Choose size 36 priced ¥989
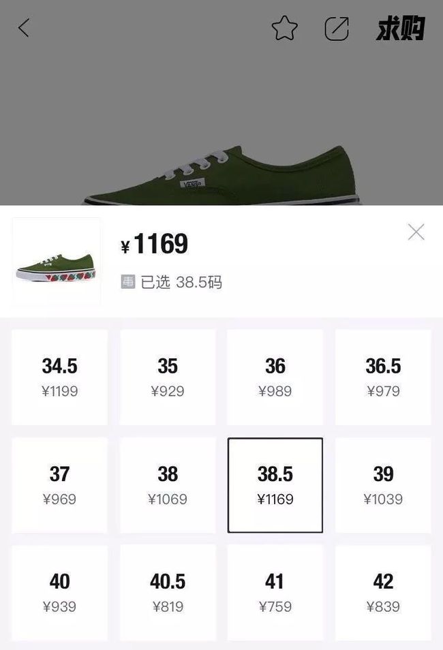 point(275,377)
